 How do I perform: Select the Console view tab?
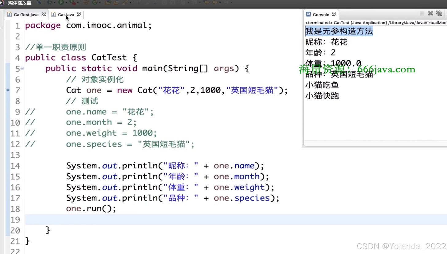[321, 14]
